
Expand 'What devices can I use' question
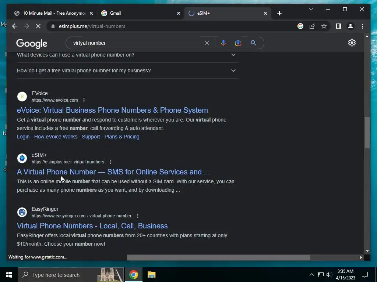(127, 55)
